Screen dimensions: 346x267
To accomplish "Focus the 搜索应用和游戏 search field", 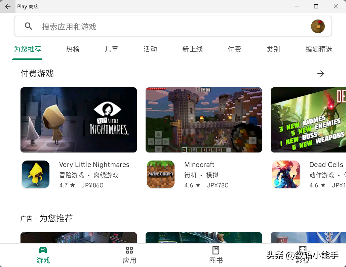I will (x=173, y=26).
